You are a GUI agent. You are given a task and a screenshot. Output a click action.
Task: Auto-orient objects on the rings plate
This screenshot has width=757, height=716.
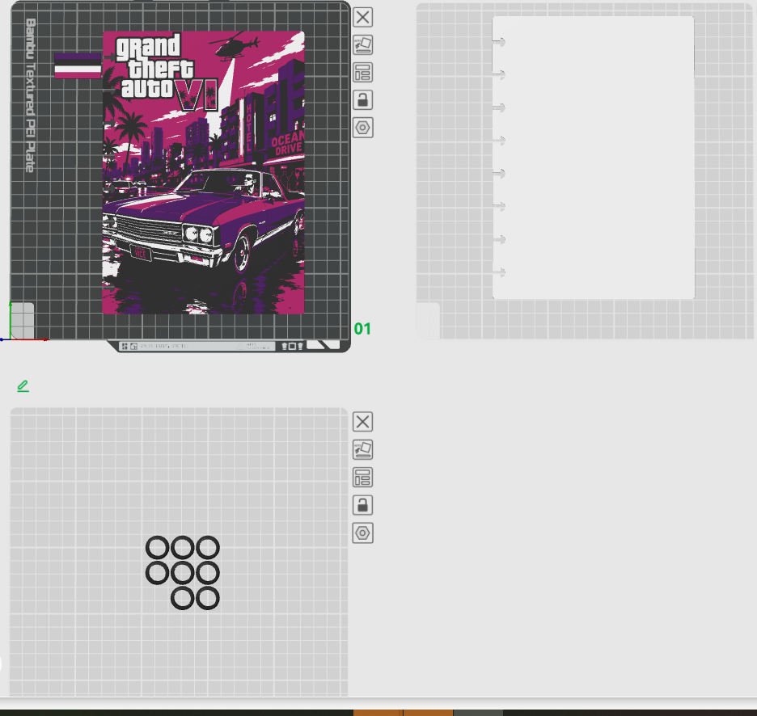point(362,449)
